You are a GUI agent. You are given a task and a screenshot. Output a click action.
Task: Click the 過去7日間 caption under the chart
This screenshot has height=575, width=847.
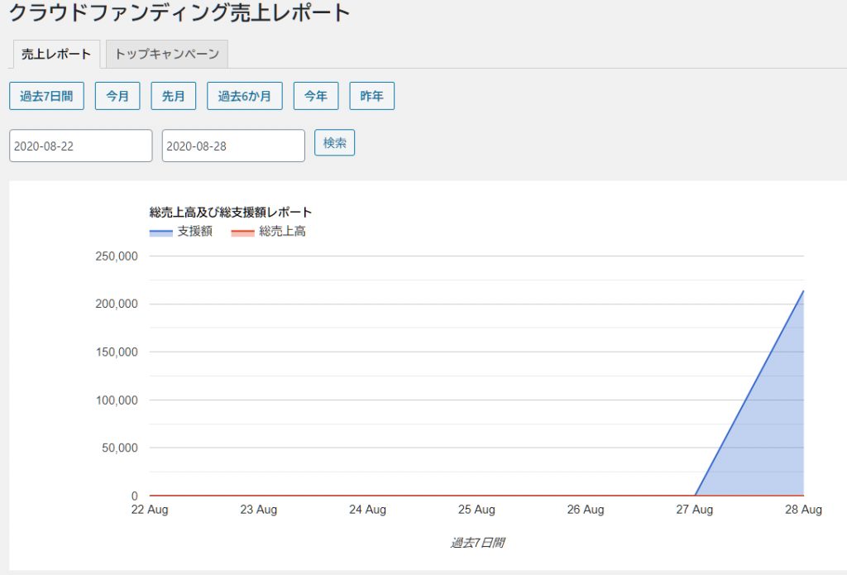click(x=477, y=543)
